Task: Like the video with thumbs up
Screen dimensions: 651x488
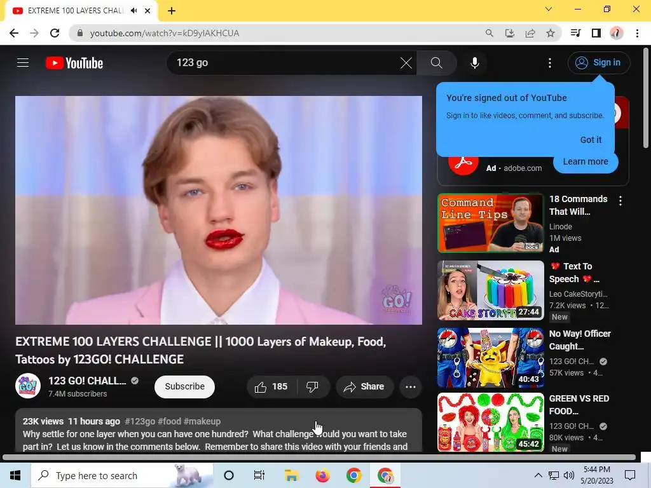Action: (x=271, y=387)
